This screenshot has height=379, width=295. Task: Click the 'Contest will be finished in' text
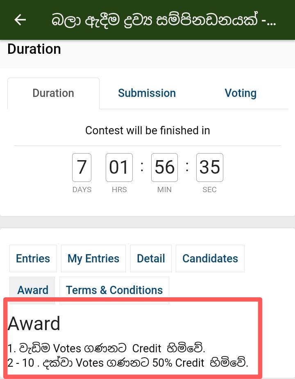tap(147, 131)
